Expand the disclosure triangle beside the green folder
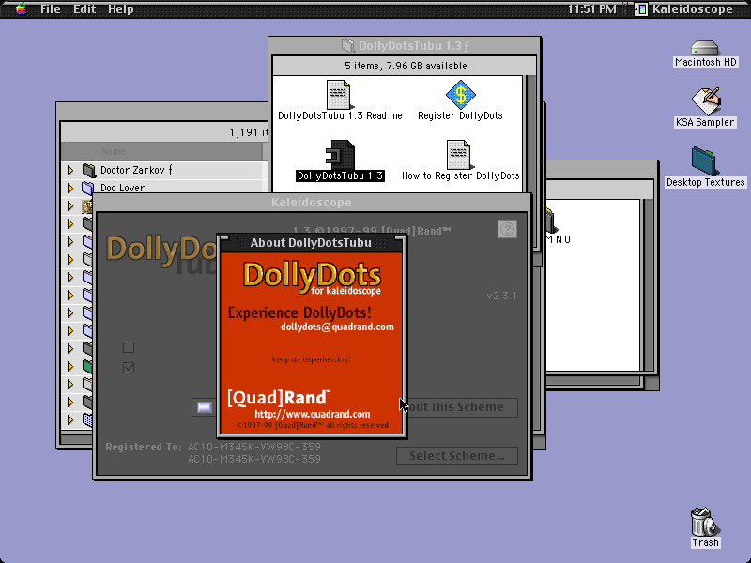 point(70,366)
